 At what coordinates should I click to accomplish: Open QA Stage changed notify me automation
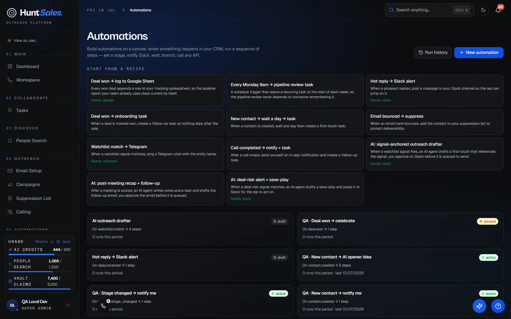tap(190, 301)
